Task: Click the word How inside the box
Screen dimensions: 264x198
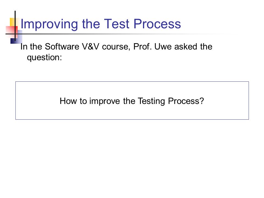Action: pos(68,101)
